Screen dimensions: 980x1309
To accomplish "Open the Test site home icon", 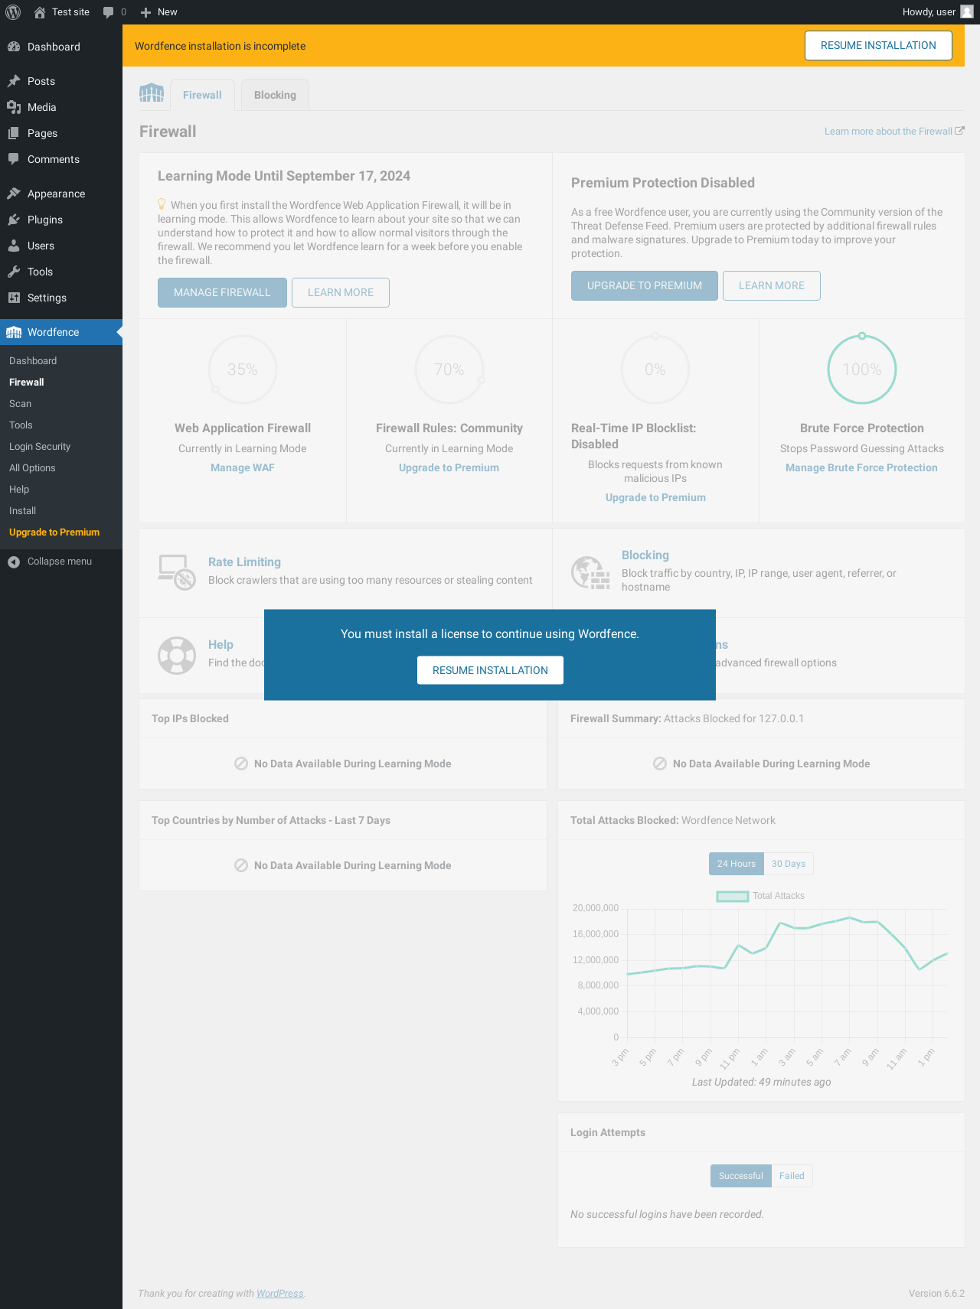I will 40,12.
